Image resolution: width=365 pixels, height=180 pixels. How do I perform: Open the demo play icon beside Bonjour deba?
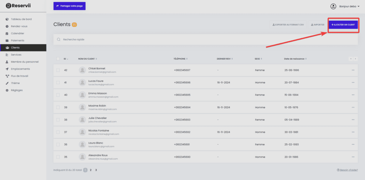click(x=333, y=6)
